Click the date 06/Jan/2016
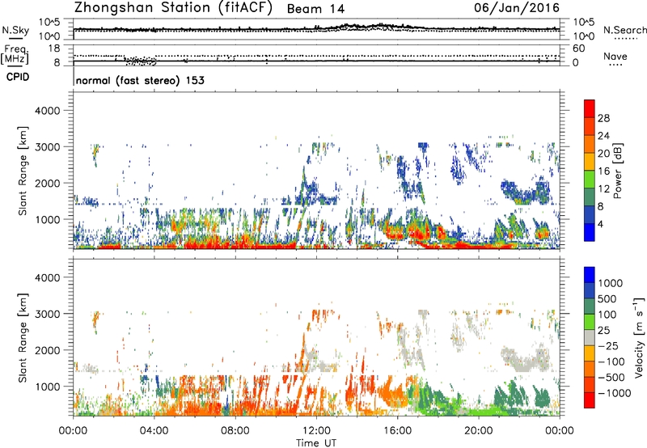Image resolution: width=647 pixels, height=448 pixels. click(x=517, y=8)
